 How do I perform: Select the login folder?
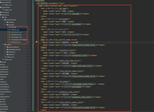pyautogui.click(x=2, y=79)
